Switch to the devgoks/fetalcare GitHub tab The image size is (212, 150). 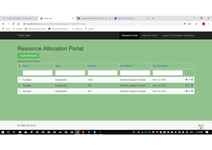[x=93, y=19]
